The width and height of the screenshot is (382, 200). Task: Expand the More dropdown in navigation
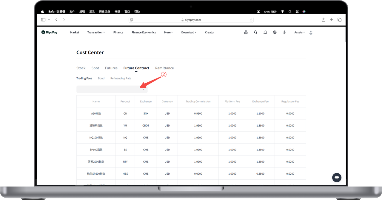click(x=168, y=33)
